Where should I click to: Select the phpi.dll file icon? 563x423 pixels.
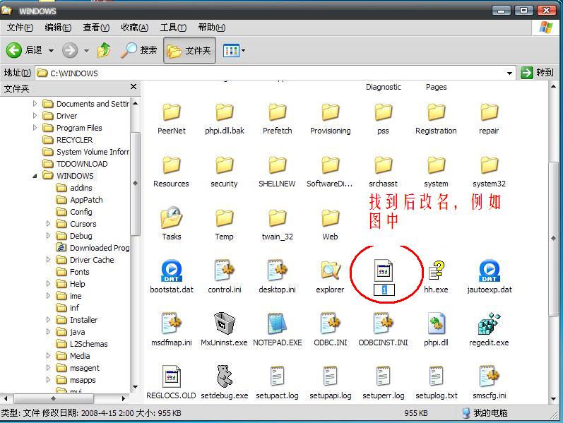click(x=437, y=323)
